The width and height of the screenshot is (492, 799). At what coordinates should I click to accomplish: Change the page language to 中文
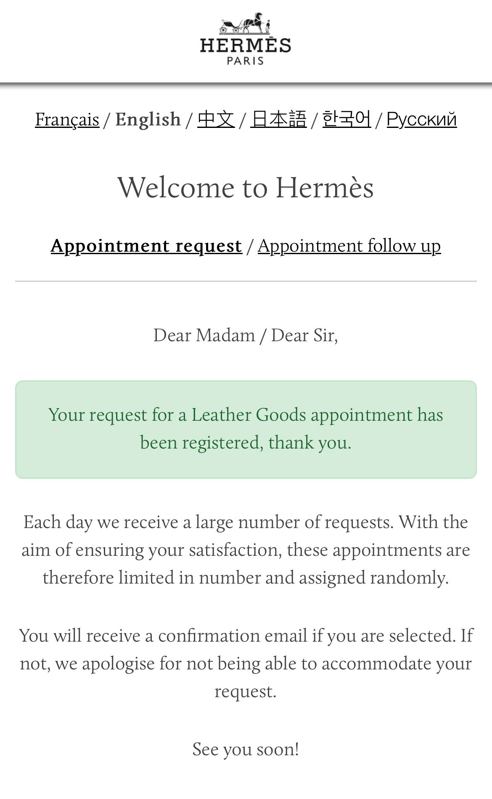tap(216, 119)
